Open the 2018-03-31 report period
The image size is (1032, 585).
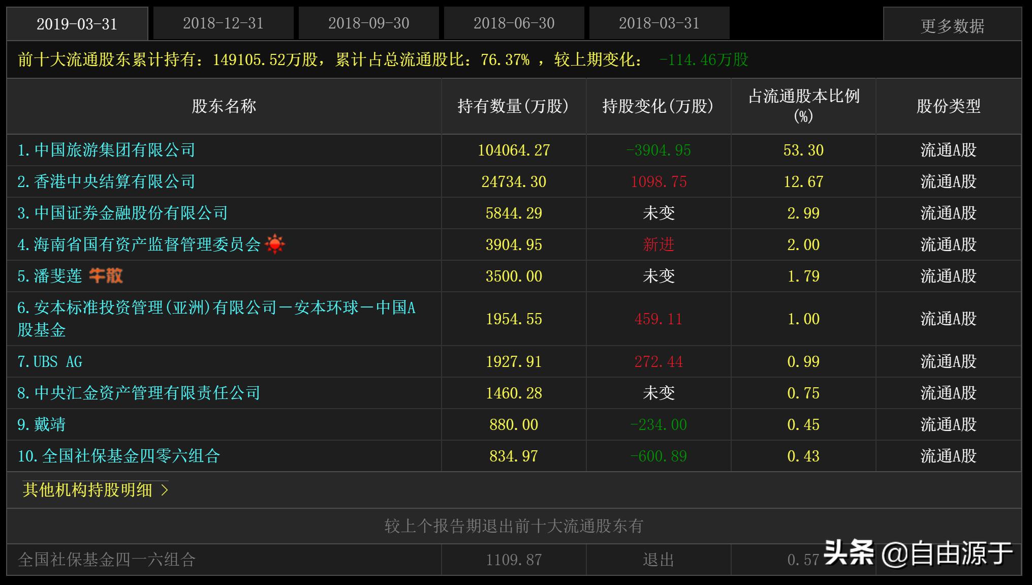click(659, 23)
